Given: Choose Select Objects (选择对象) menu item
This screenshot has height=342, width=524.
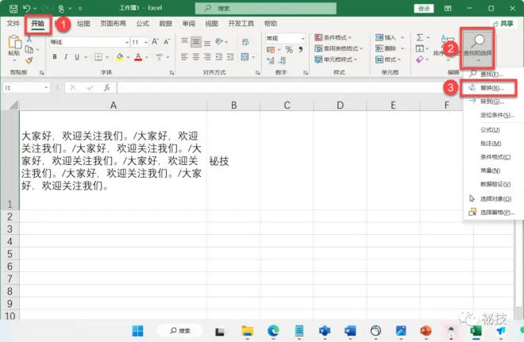Looking at the screenshot, I should tap(495, 198).
